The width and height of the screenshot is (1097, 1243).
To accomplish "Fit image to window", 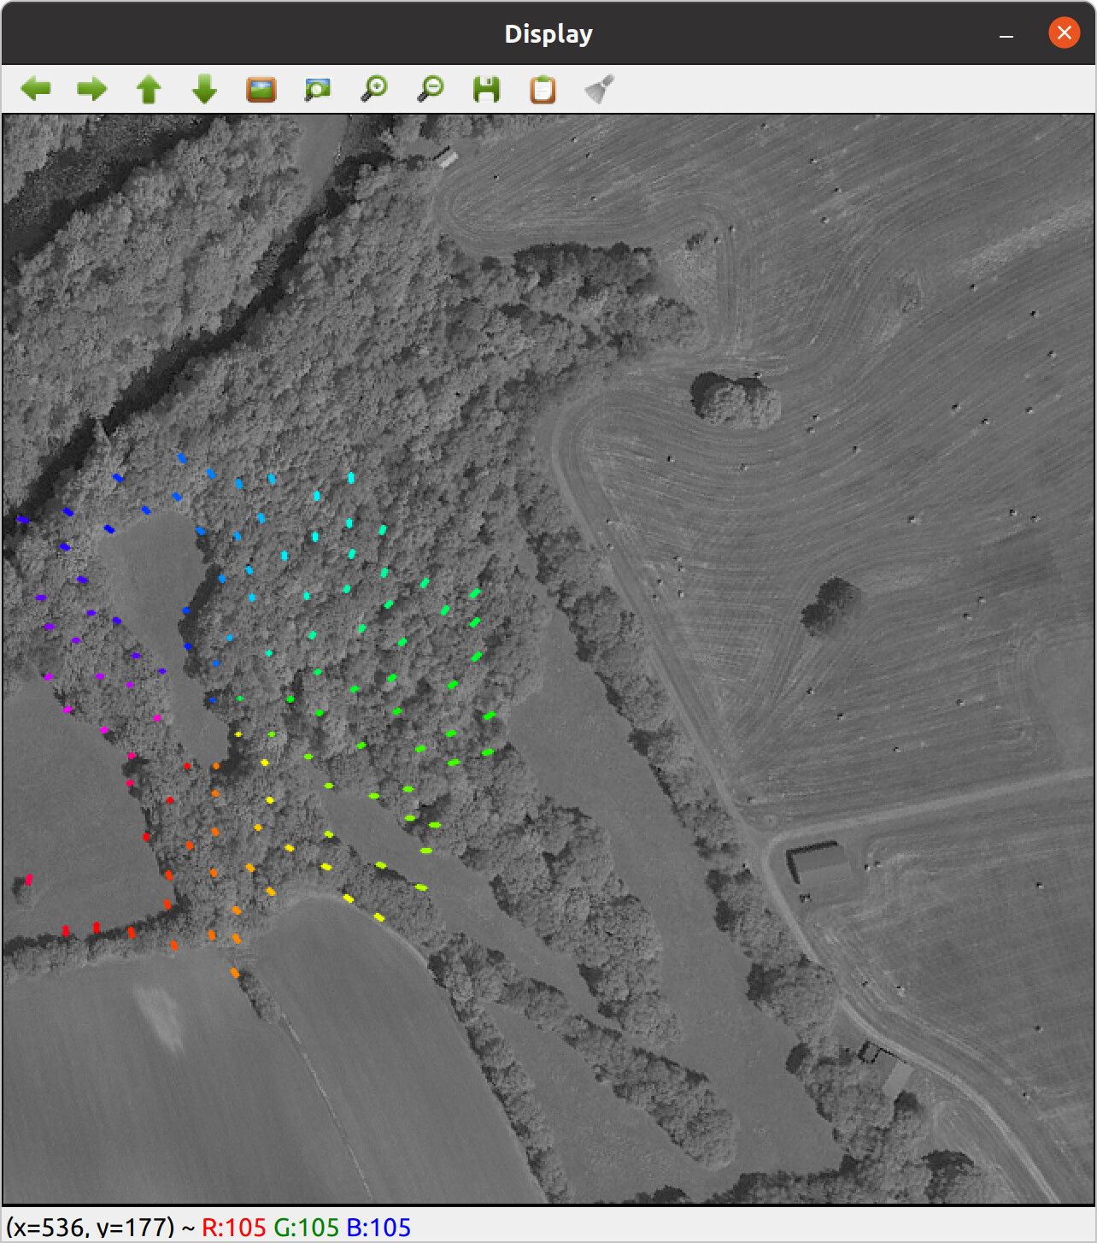I will click(318, 89).
